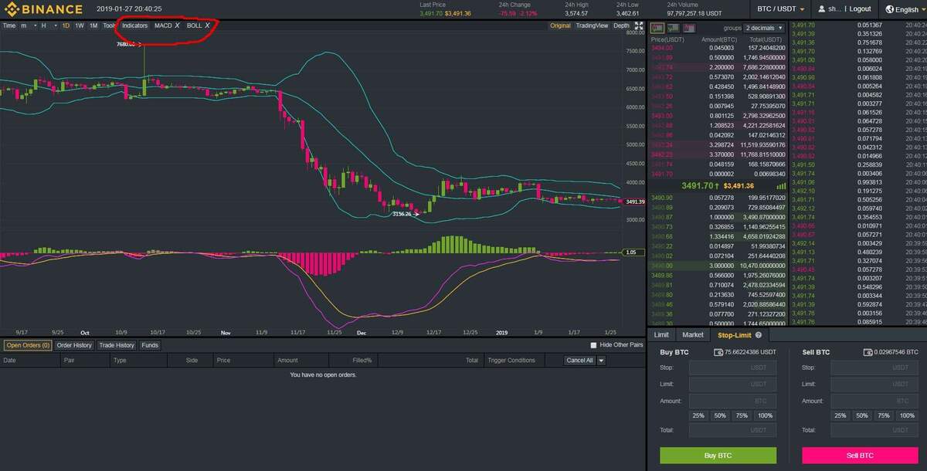927x471 pixels.
Task: Switch to Trade History tab
Action: [116, 345]
